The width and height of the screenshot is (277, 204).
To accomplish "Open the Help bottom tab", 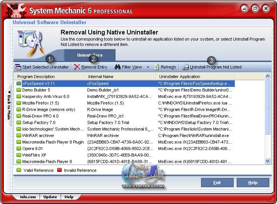I will tap(69, 197).
